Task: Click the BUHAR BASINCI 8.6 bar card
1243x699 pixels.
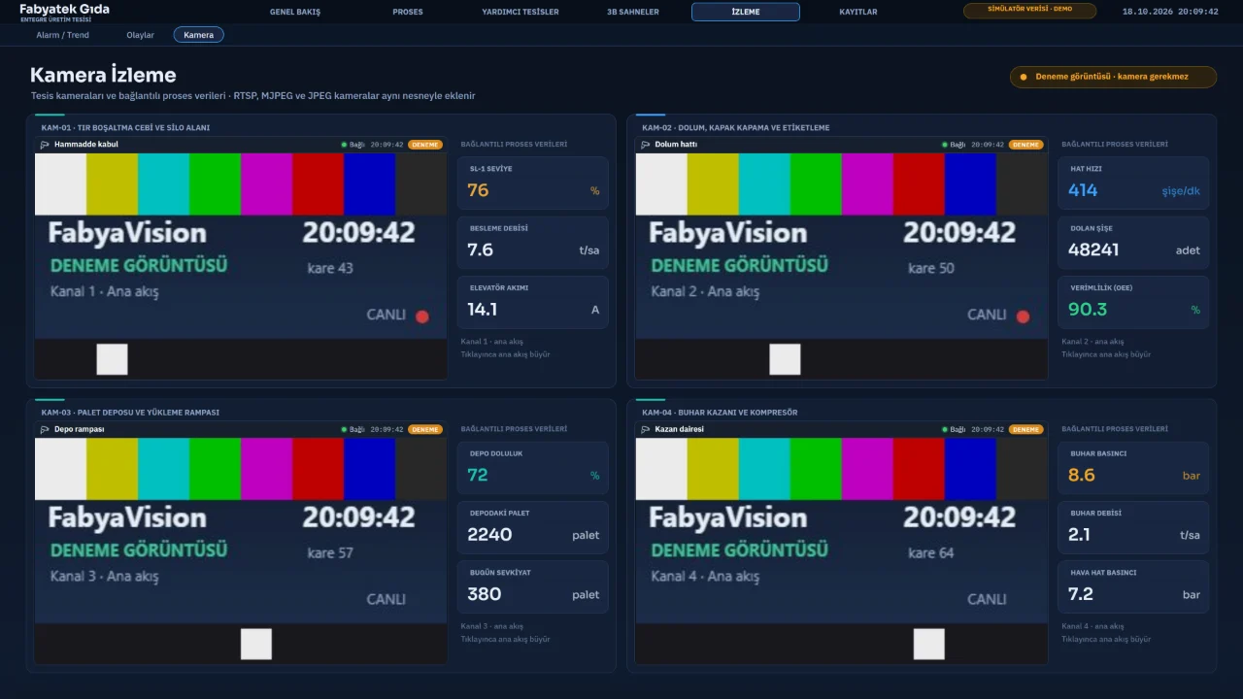Action: pyautogui.click(x=1133, y=468)
